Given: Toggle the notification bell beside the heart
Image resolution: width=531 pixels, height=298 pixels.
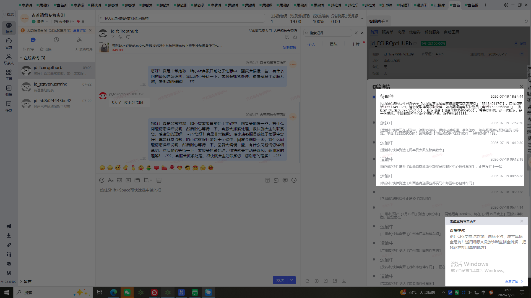Looking at the screenshot, I should [83, 22].
